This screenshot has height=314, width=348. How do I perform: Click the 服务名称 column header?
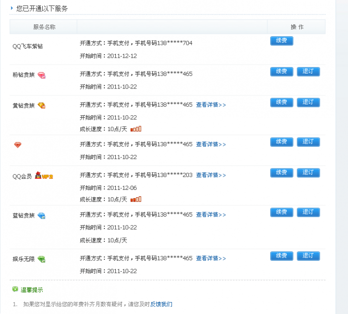click(44, 27)
